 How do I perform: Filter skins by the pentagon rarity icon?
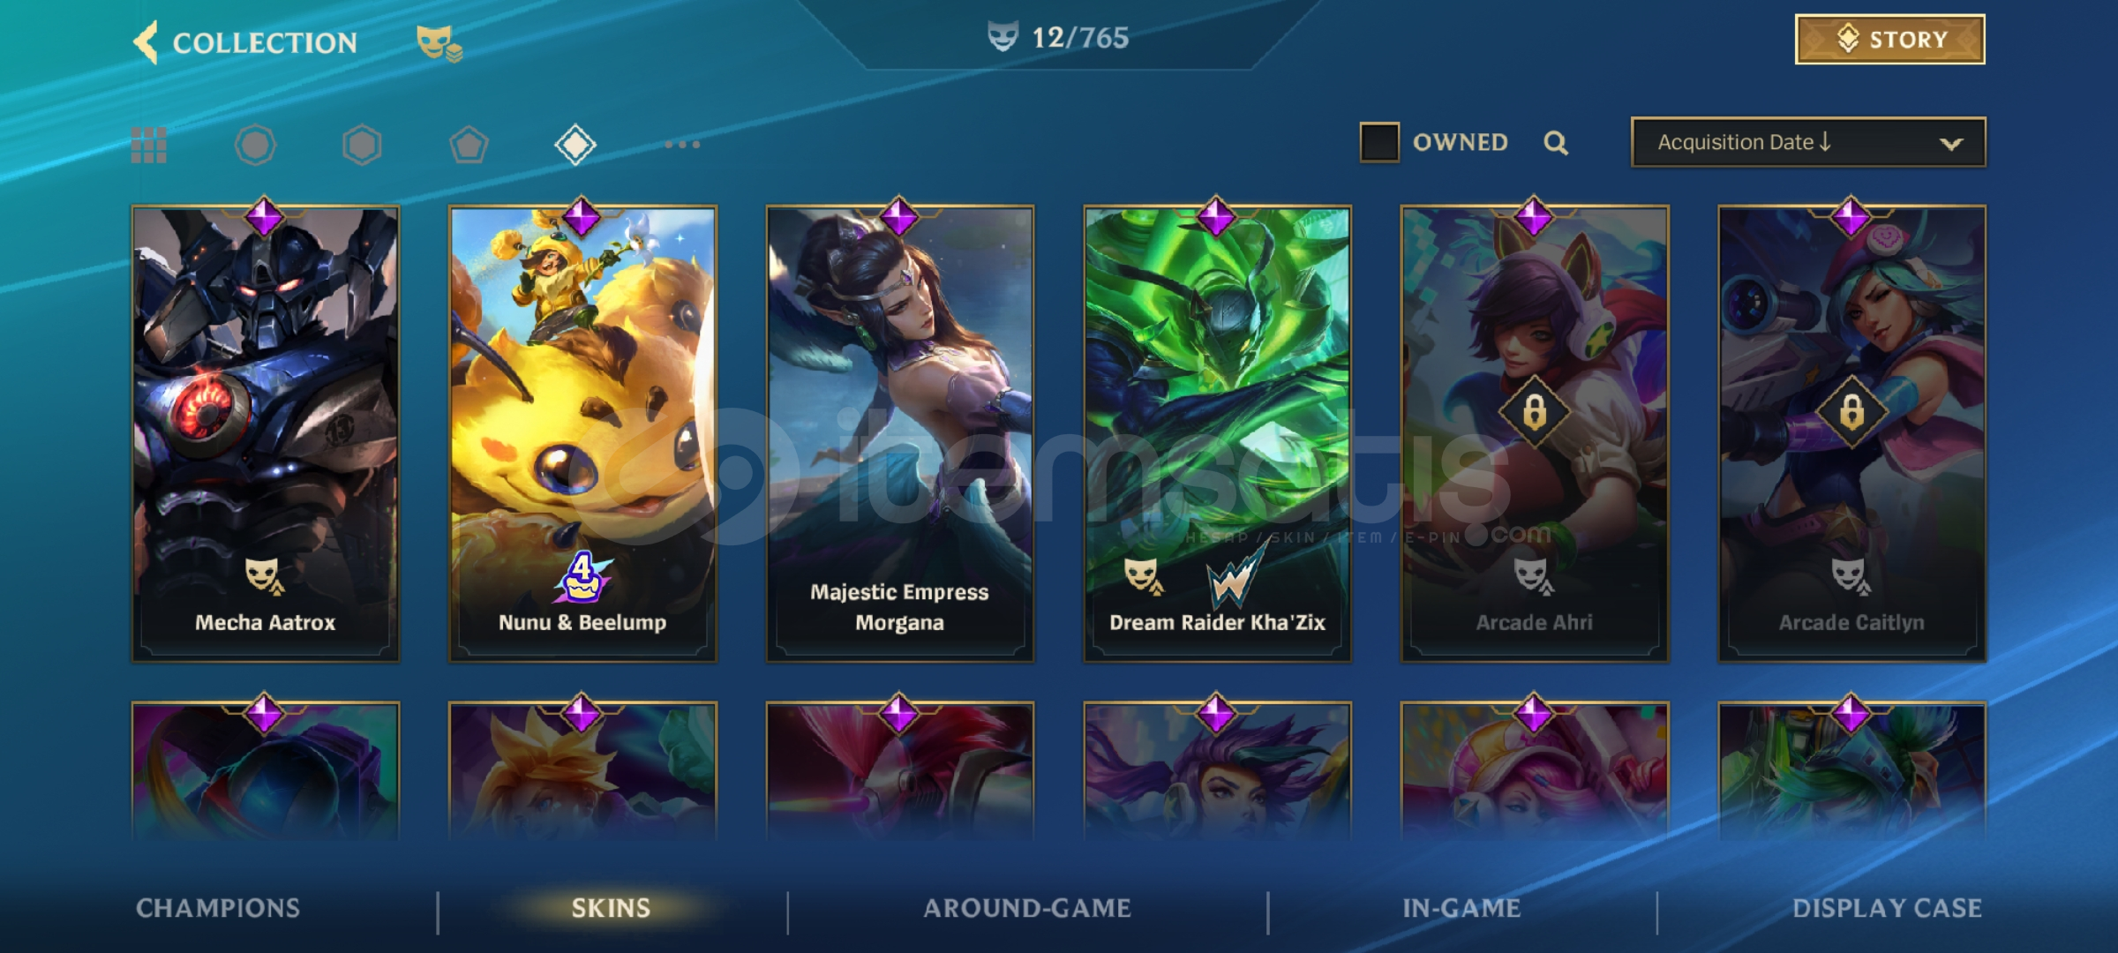point(469,145)
